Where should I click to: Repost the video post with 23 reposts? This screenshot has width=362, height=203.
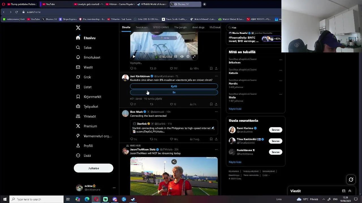click(x=153, y=68)
